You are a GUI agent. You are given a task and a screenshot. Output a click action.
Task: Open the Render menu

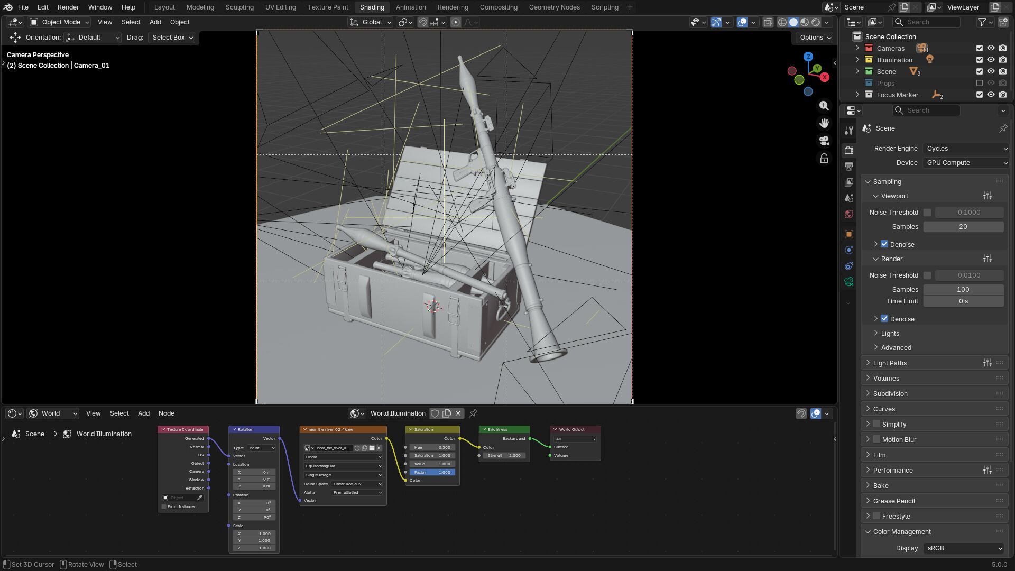[68, 7]
